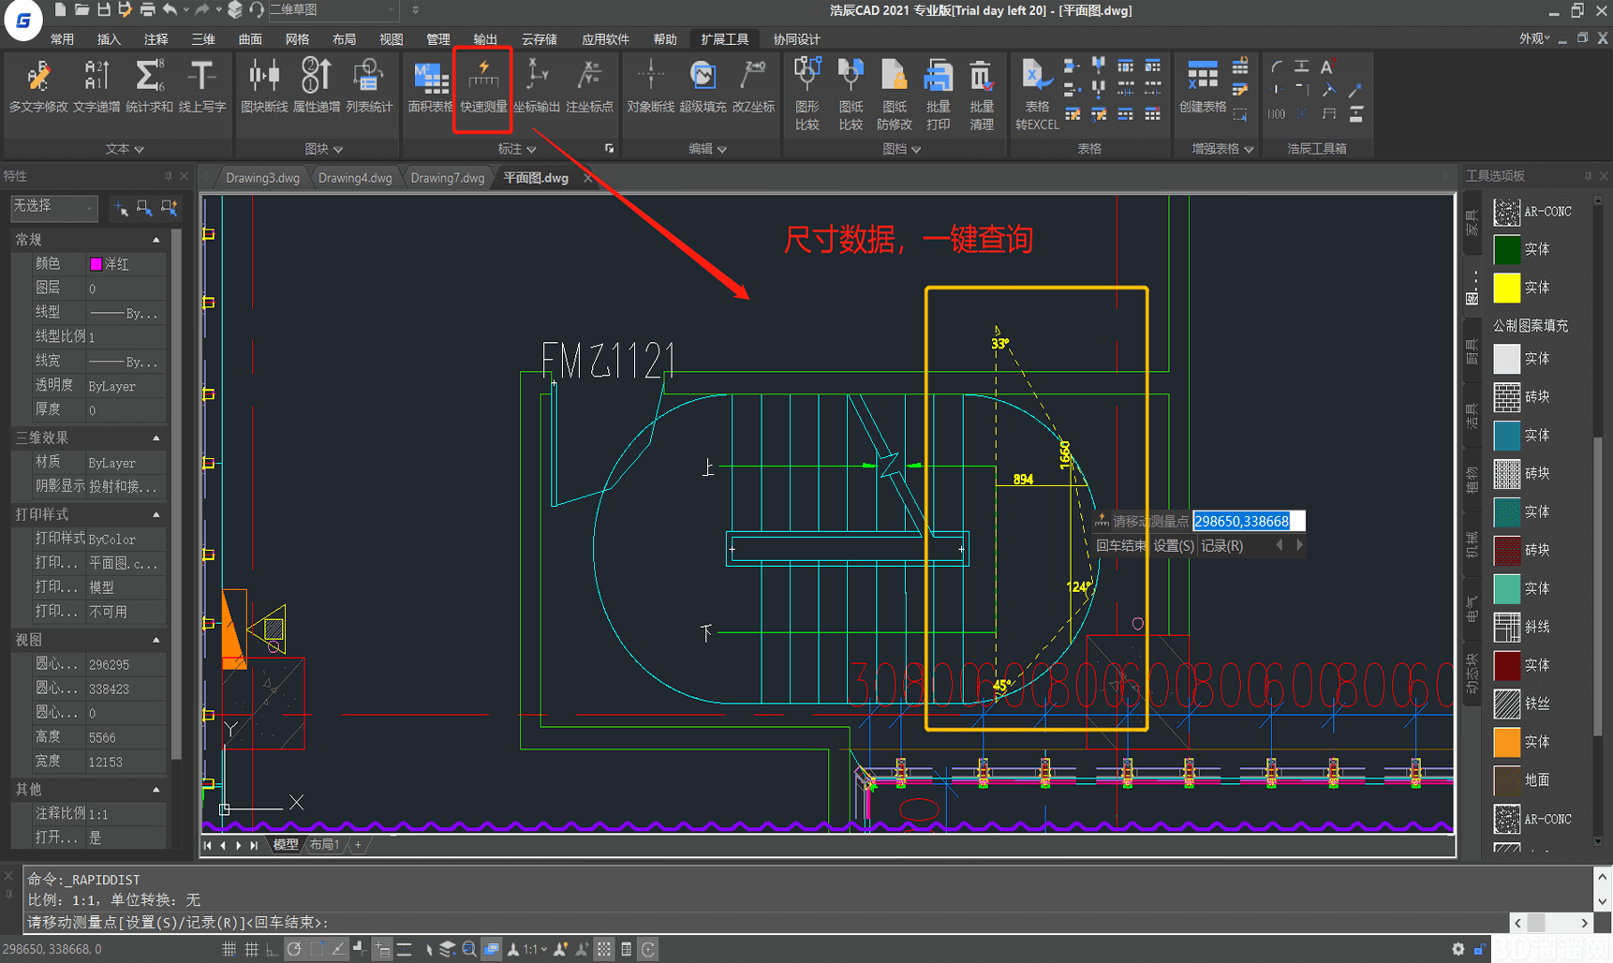
Task: Expand the 文本 ribbon panel
Action: click(x=125, y=149)
